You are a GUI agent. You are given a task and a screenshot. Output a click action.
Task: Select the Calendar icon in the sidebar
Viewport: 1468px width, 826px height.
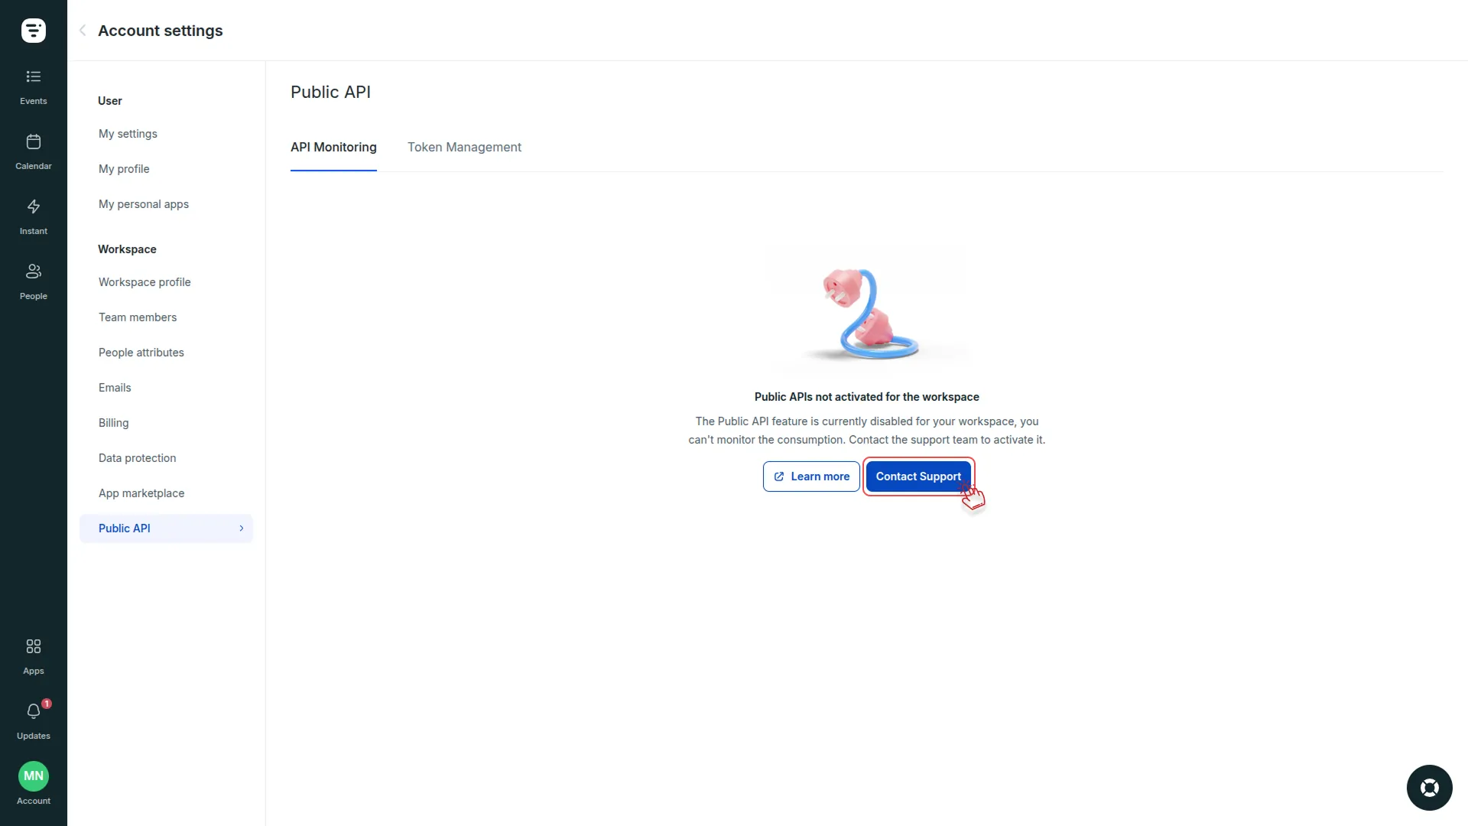click(x=33, y=151)
